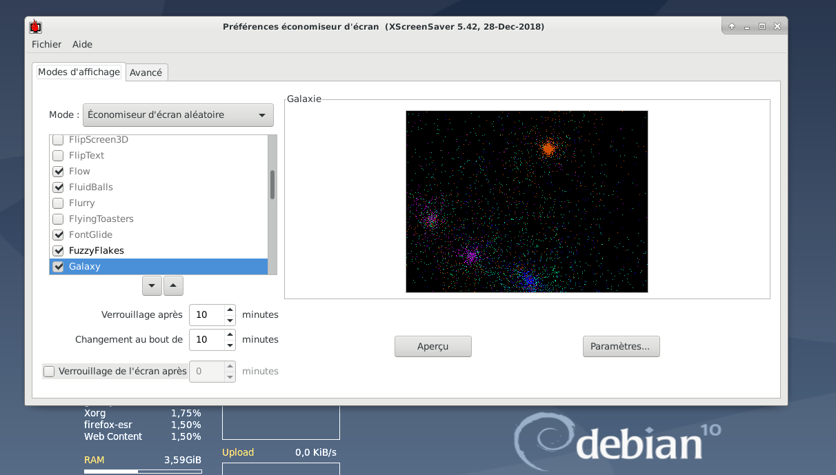The height and width of the screenshot is (475, 836).
Task: Disable the Flow screensaver checkbox
Action: [x=58, y=171]
